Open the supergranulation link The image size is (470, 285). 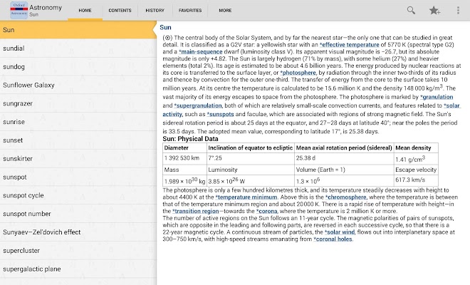click(x=198, y=105)
